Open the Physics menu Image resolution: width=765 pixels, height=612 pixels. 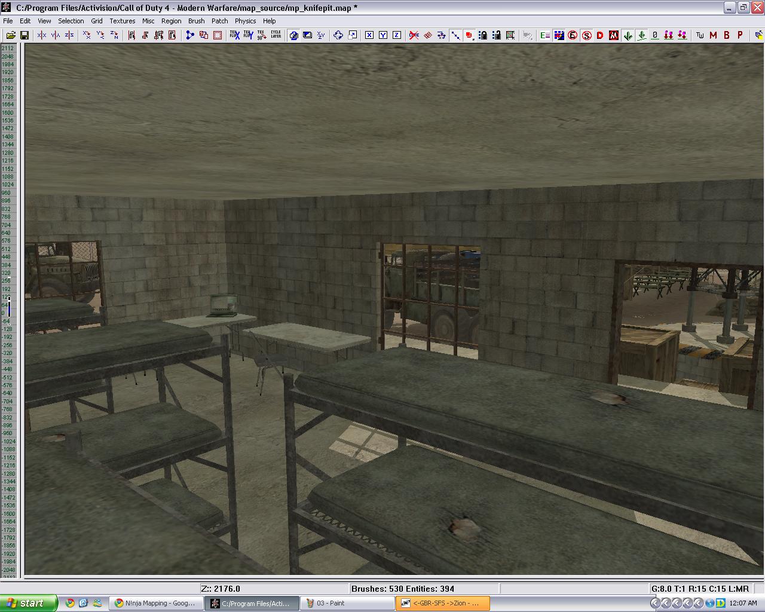click(x=246, y=21)
